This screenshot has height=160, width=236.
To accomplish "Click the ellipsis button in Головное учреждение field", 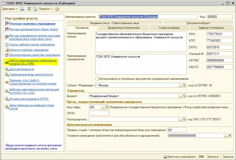I will (226, 136).
